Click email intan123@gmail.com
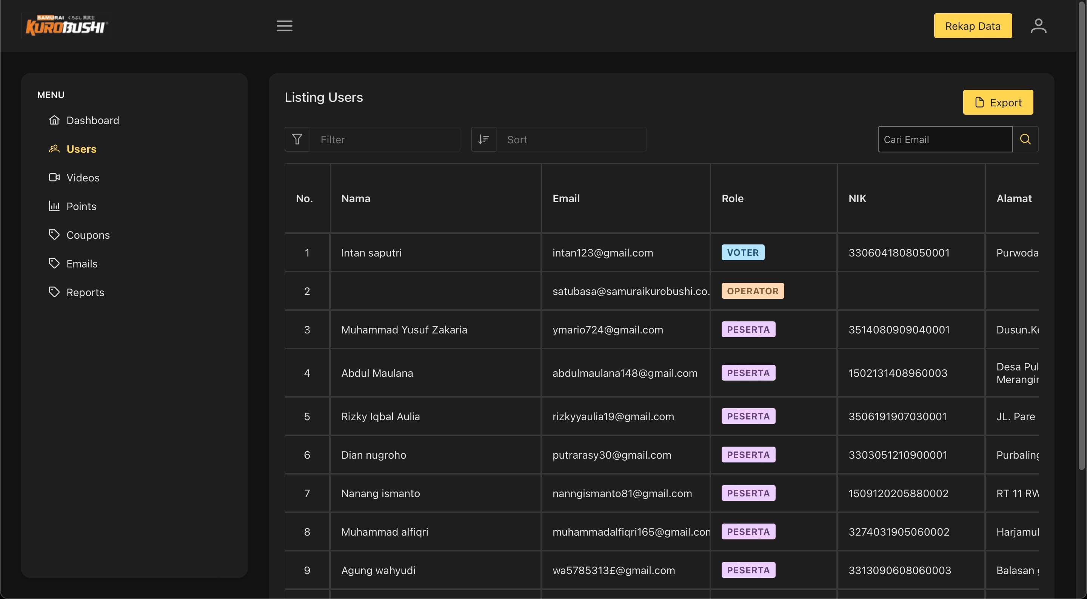Viewport: 1087px width, 599px height. [603, 252]
